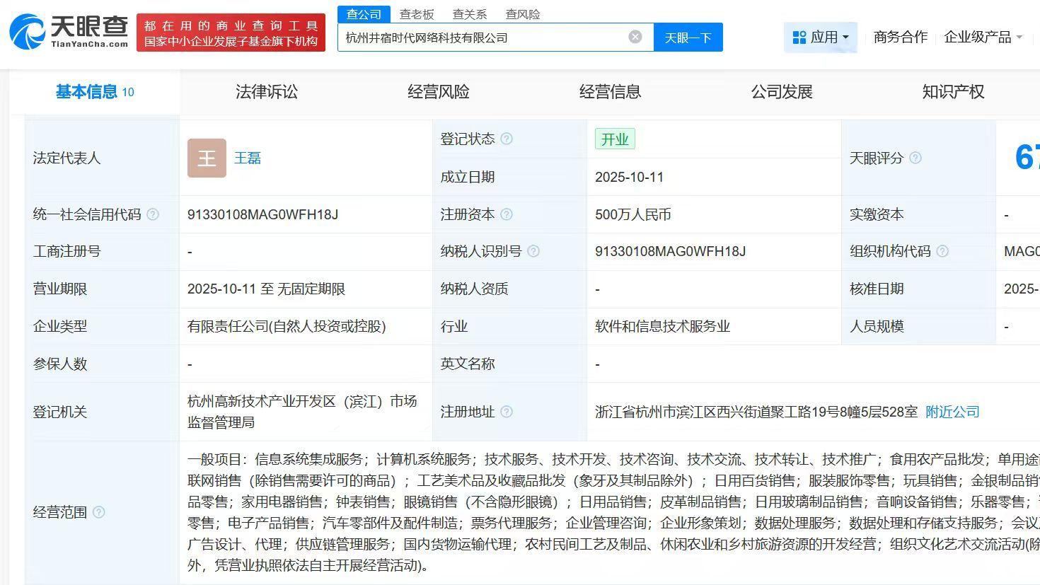The height and width of the screenshot is (585, 1040).
Task: Click the 英文名称 label cell
Action: click(509, 364)
